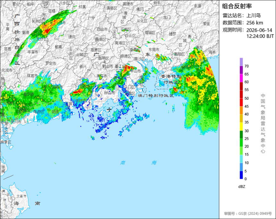Click the data range value 256 km

pos(254,23)
